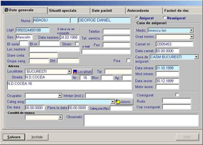Click the Data carnet date field
This screenshot has height=145, width=203.
click(x=167, y=51)
